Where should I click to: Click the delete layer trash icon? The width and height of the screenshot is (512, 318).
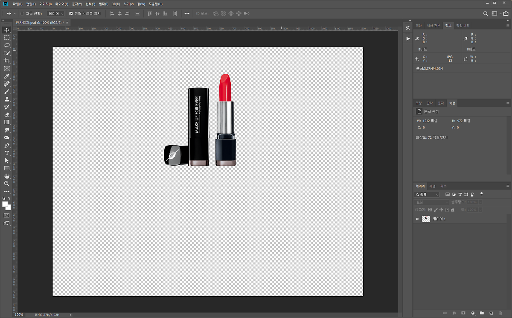pos(500,313)
